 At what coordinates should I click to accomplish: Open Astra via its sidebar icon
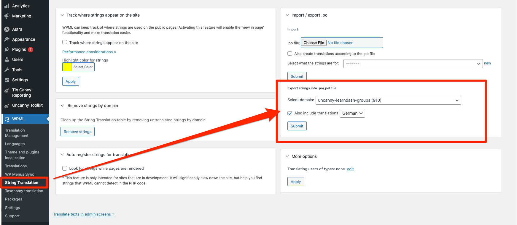pos(7,29)
